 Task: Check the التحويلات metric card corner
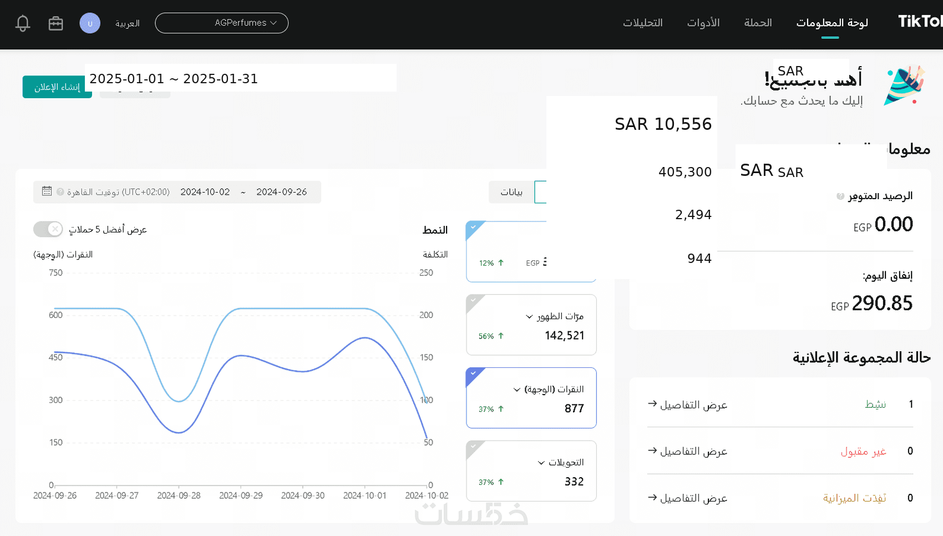coord(473,447)
